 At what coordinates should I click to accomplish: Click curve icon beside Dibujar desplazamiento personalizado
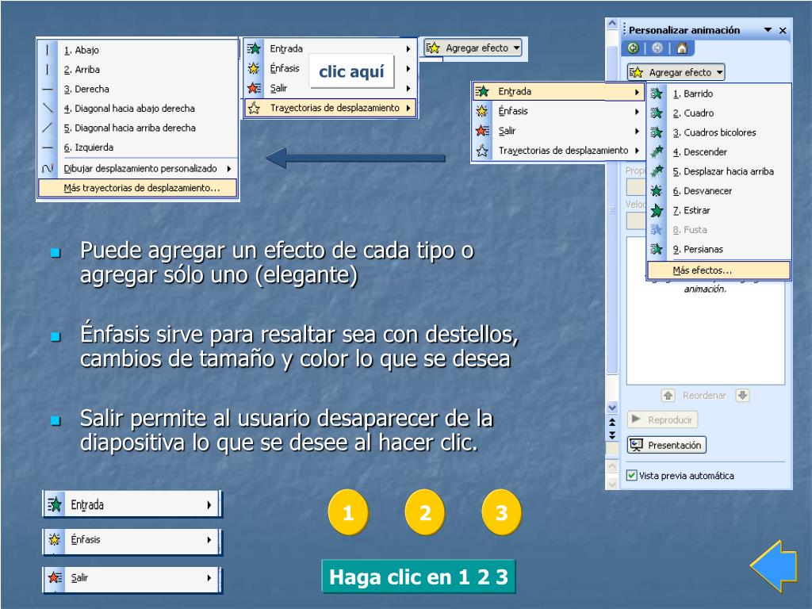(x=48, y=168)
